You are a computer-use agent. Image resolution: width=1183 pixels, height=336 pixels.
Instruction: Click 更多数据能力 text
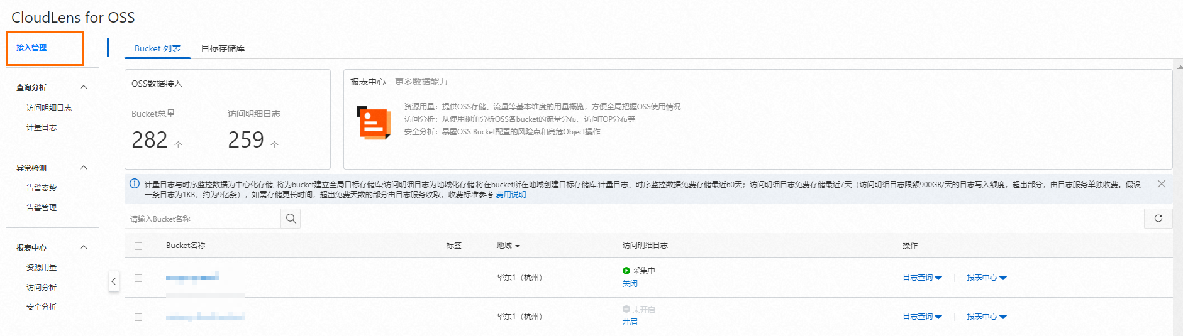(421, 82)
